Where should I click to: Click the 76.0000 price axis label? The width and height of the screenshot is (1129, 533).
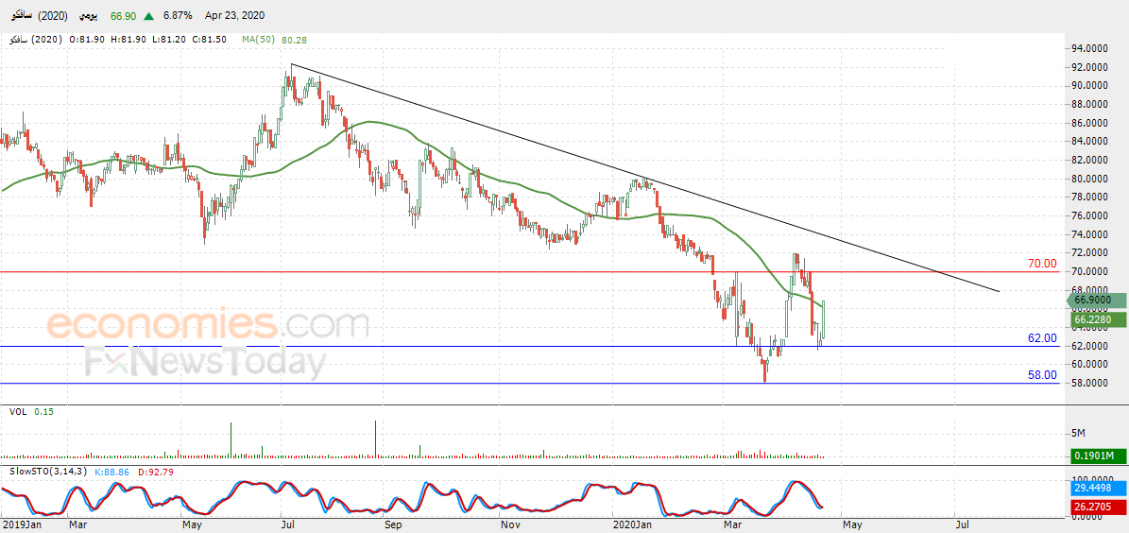[1090, 216]
